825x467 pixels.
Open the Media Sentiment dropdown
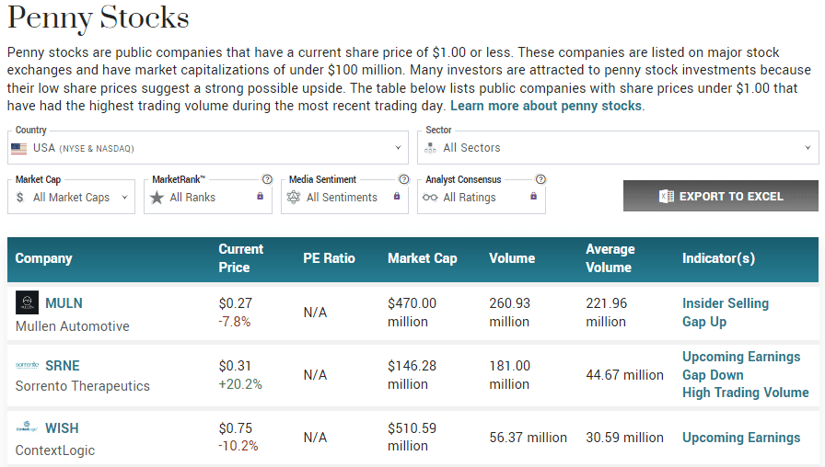[x=344, y=197]
